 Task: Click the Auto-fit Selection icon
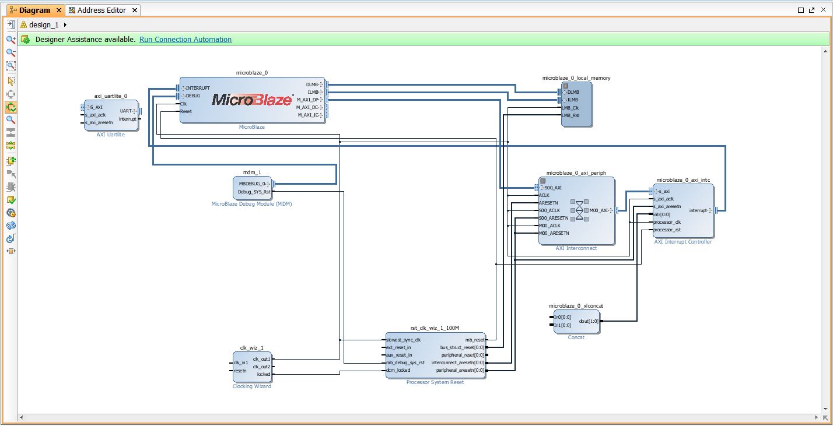pyautogui.click(x=10, y=94)
